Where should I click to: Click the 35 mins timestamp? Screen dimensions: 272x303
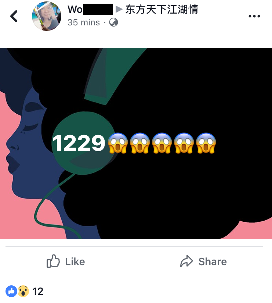(x=84, y=22)
